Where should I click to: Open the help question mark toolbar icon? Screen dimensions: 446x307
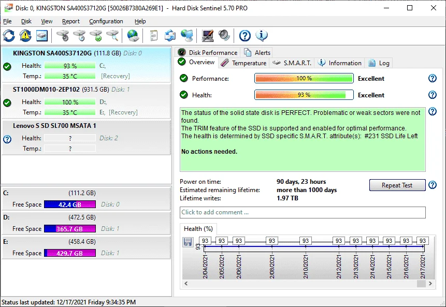[x=245, y=36]
